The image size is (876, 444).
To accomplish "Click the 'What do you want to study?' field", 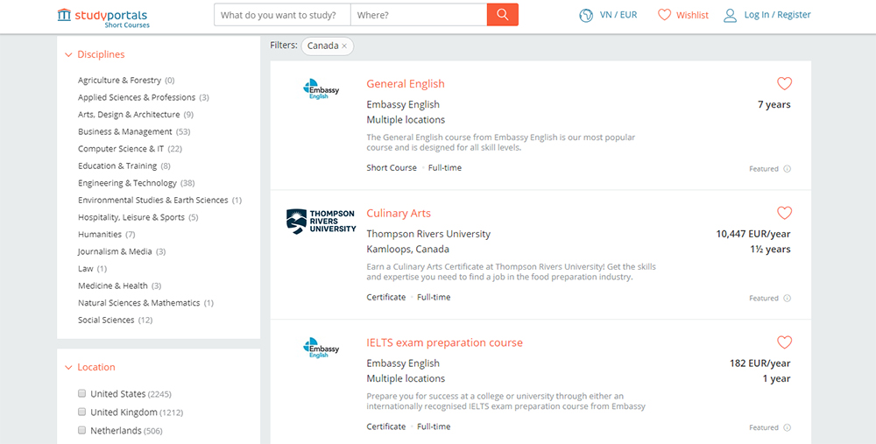I will tap(282, 15).
